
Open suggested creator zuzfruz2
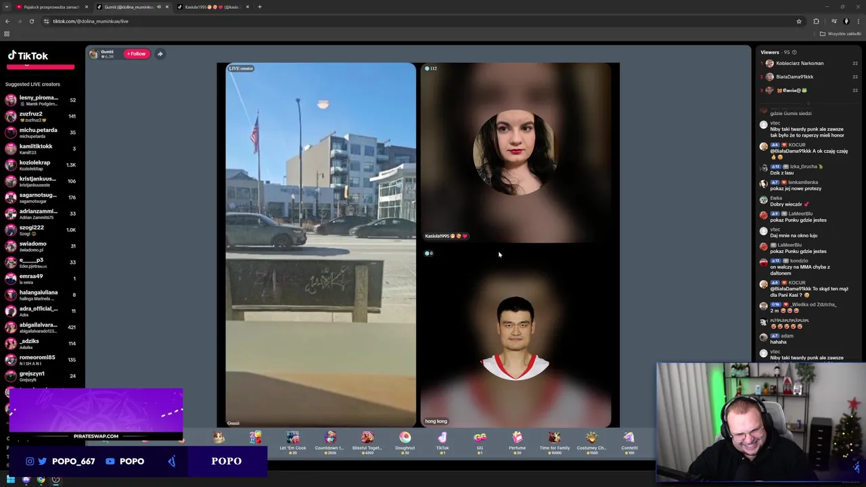pos(41,116)
